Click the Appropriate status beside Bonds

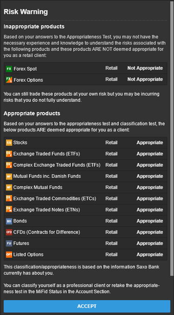coord(150,221)
